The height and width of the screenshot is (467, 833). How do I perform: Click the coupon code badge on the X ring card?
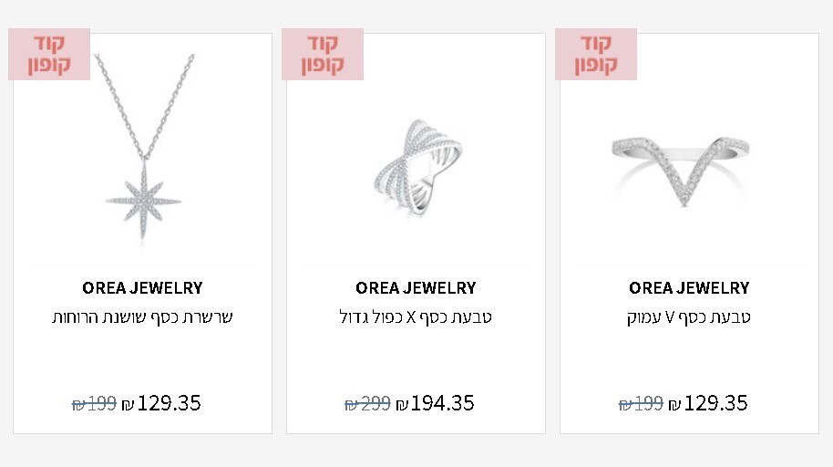point(323,55)
